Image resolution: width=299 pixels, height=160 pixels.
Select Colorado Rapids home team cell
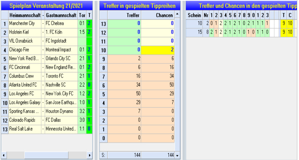pyautogui.click(x=25, y=120)
